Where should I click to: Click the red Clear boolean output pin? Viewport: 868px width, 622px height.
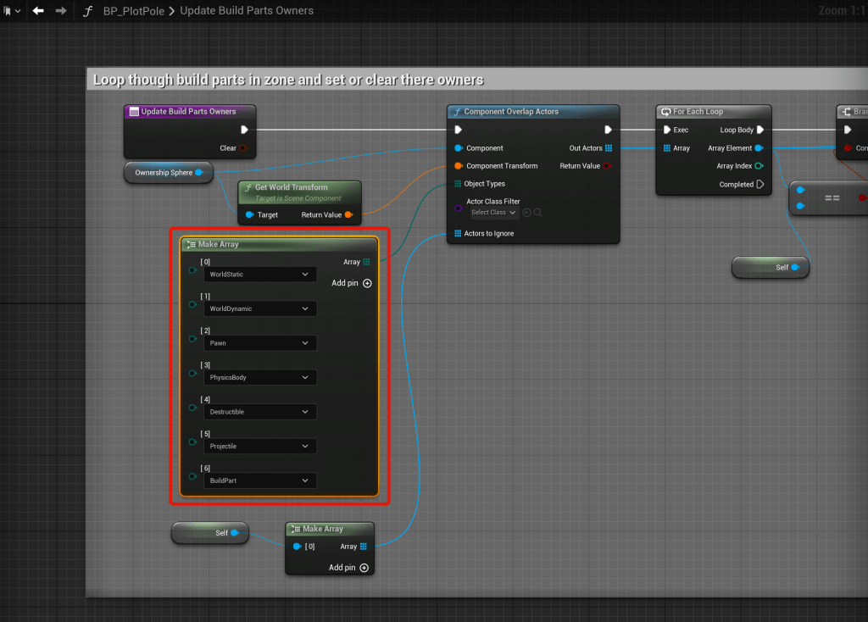[243, 148]
